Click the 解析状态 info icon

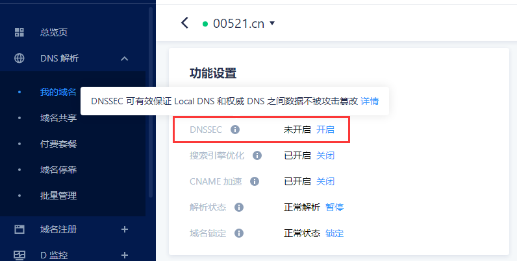tap(239, 207)
